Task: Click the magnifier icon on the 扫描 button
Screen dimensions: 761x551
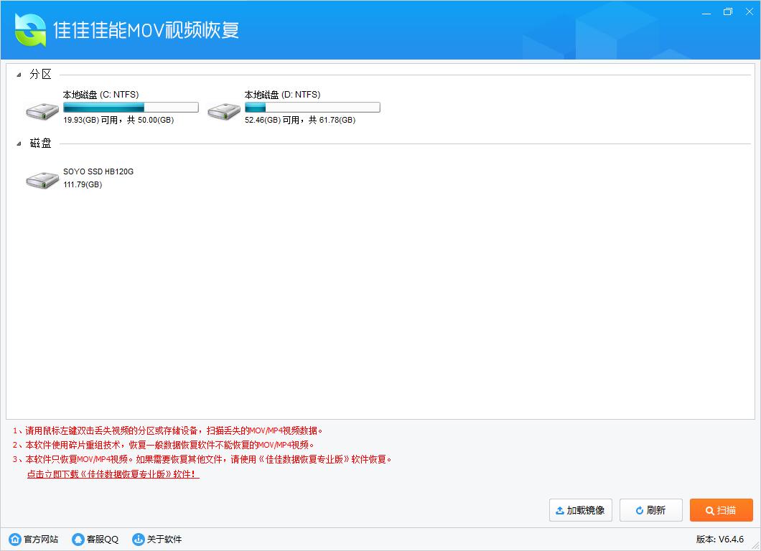Action: (x=709, y=510)
